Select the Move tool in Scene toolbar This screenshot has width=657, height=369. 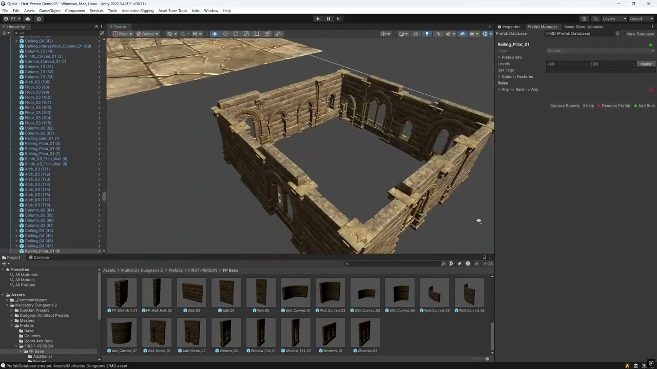pyautogui.click(x=225, y=34)
